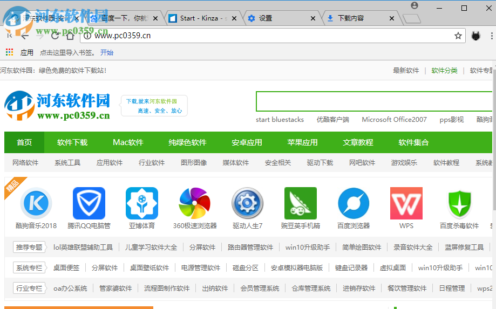This screenshot has height=309, width=496.
Task: Open the 百度浏览器 icon
Action: click(x=354, y=203)
